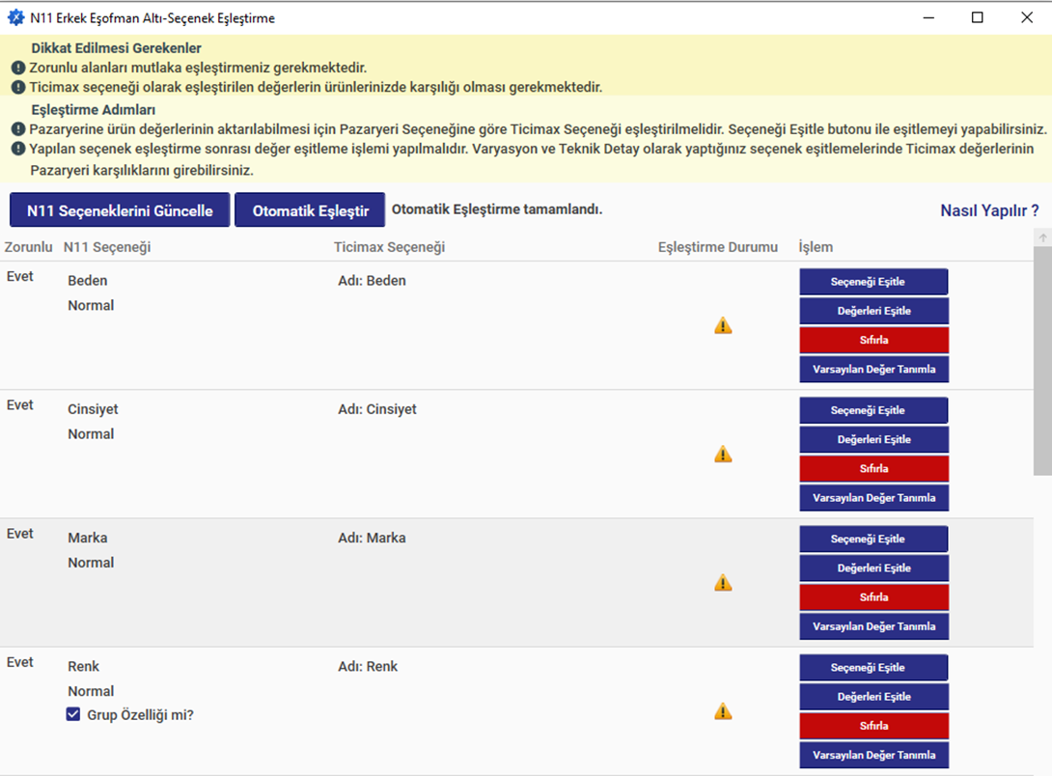Click the 'N11 Seçeneği' column header
Viewport: 1052px width, 776px height.
[x=107, y=247]
